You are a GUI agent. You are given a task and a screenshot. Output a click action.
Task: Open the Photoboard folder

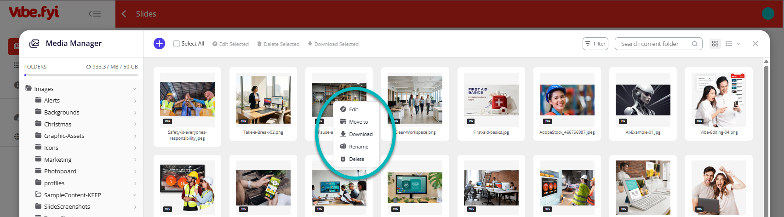[x=56, y=171]
